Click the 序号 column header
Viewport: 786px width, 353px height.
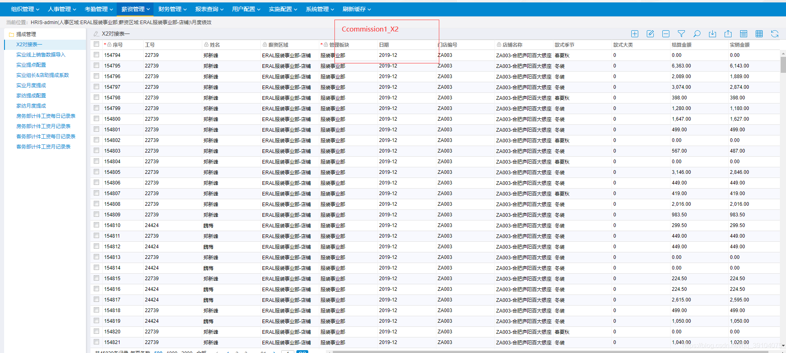[x=117, y=45]
